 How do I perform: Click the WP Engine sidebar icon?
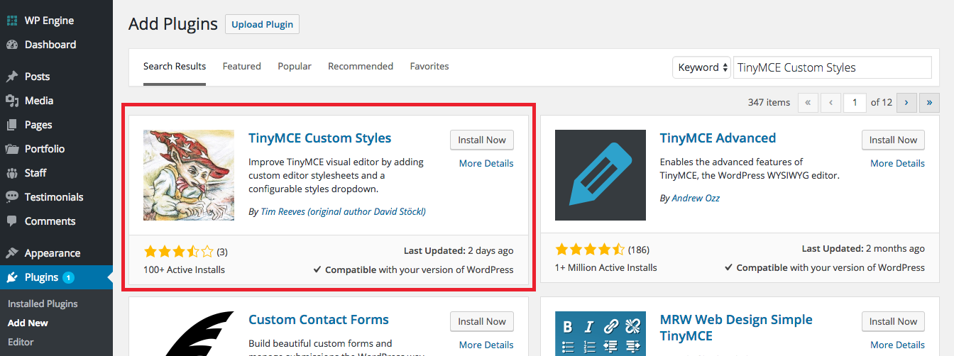click(x=12, y=21)
